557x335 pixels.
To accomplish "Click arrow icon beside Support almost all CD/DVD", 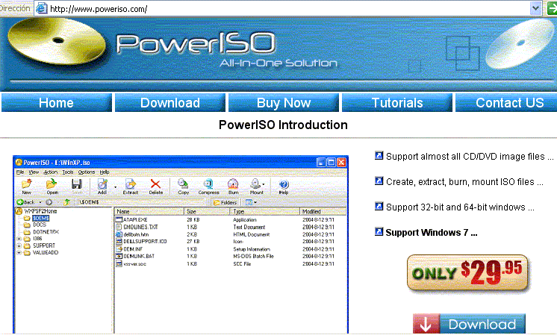I will point(379,155).
